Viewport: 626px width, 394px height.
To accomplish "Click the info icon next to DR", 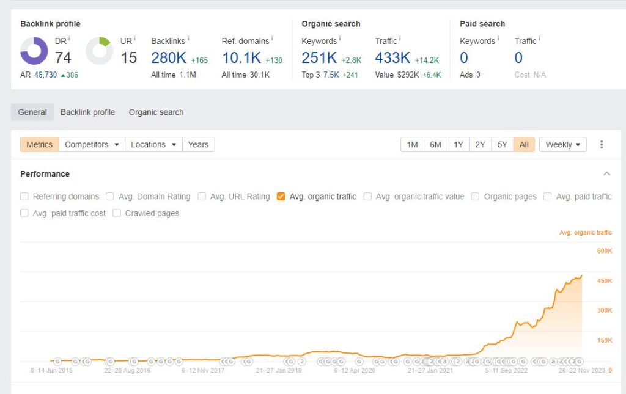I will pyautogui.click(x=69, y=40).
